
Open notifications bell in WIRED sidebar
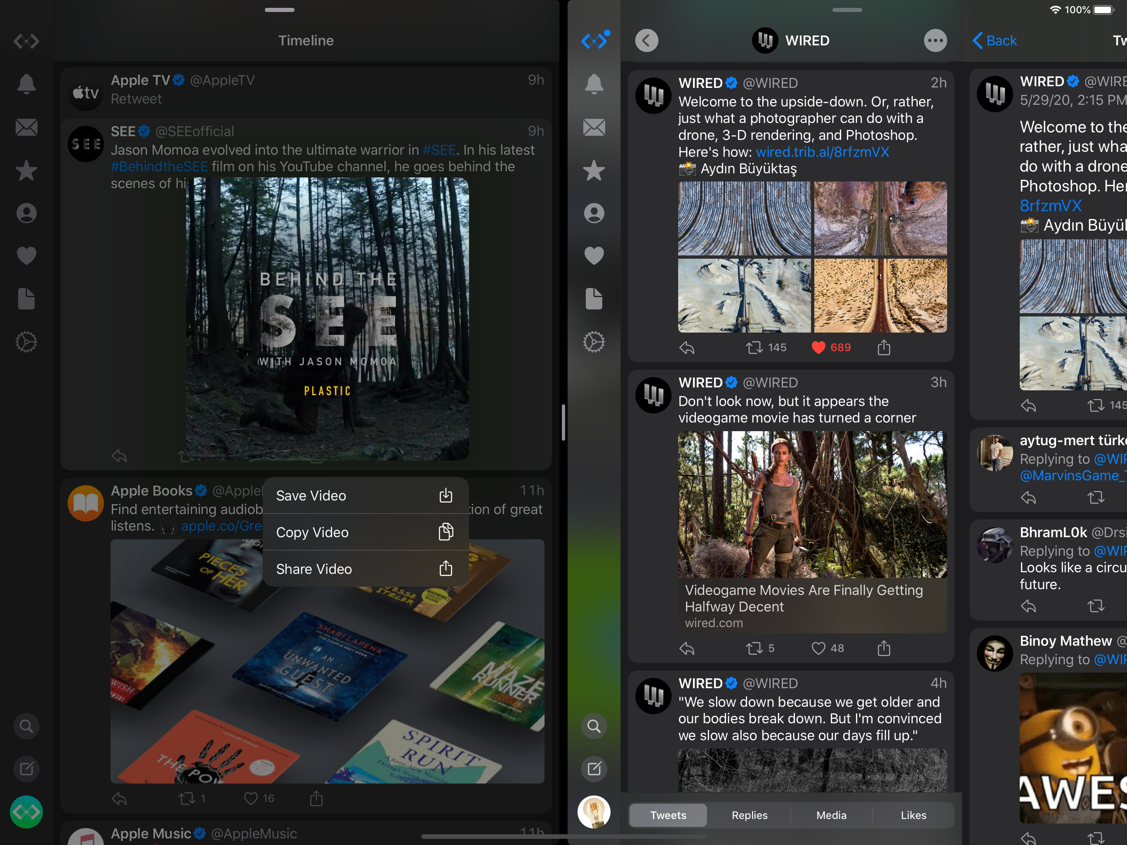click(594, 84)
